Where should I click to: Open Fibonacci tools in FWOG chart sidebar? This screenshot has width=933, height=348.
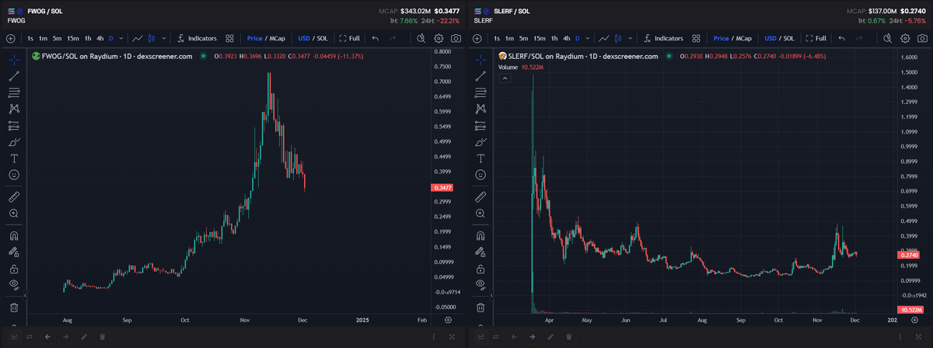pos(14,92)
